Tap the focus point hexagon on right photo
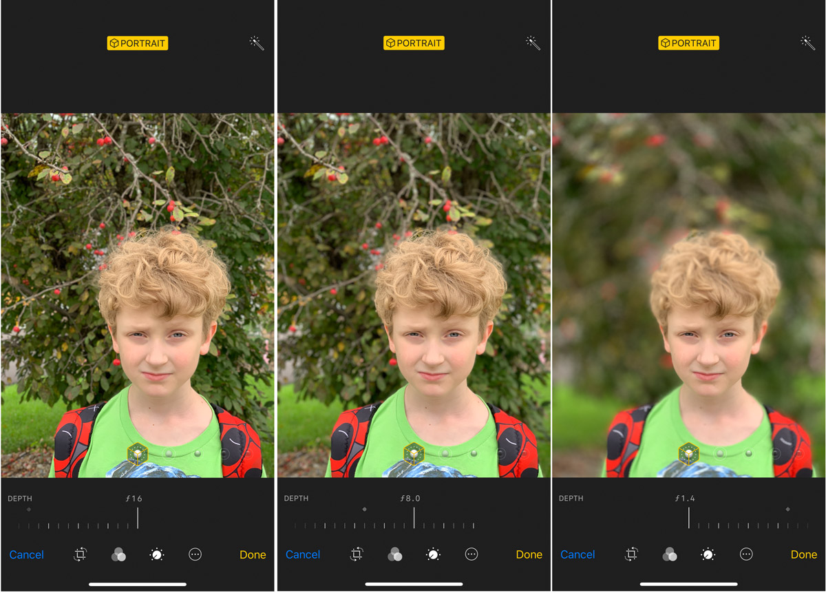826x593 pixels. pyautogui.click(x=689, y=454)
